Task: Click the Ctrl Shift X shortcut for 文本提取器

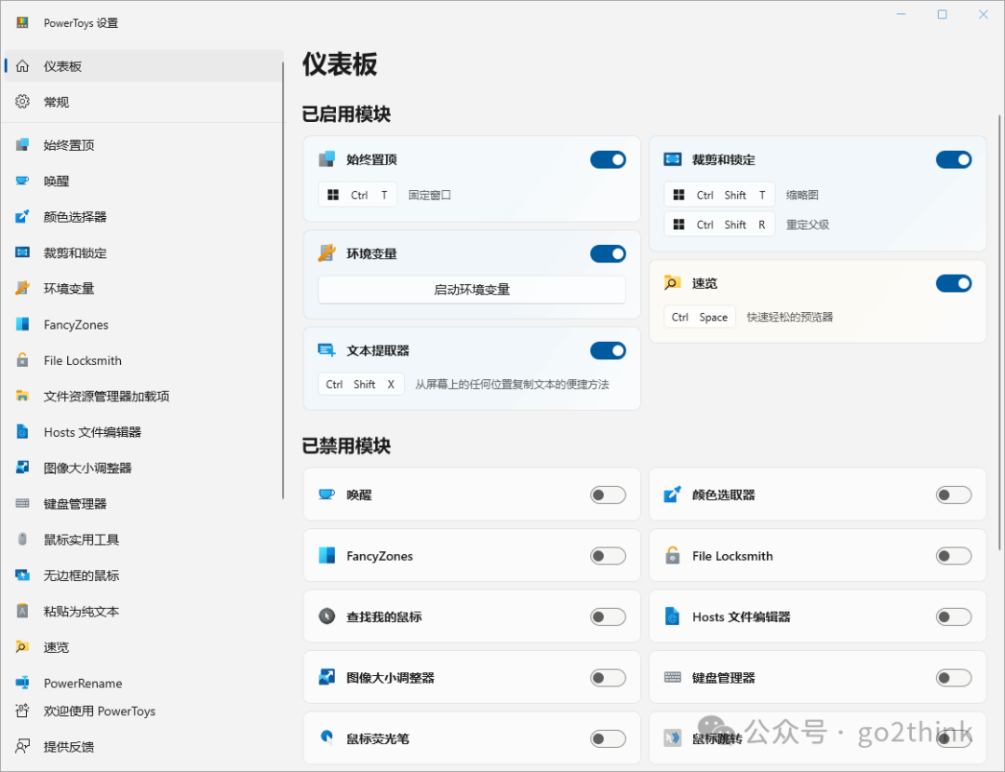Action: [x=361, y=384]
